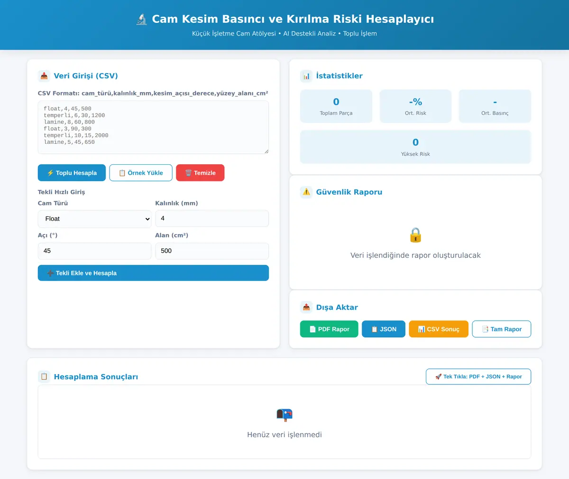
Task: Click the pages icon on Tam Rapor
Action: point(485,329)
